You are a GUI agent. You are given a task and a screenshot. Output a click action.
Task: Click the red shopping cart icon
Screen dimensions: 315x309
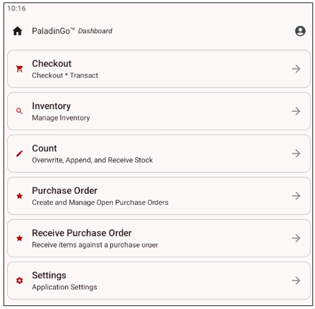tap(20, 68)
